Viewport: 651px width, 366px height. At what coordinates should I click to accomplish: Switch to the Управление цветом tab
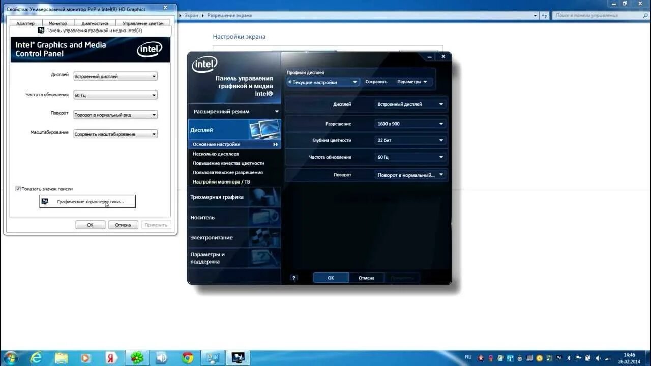click(143, 23)
